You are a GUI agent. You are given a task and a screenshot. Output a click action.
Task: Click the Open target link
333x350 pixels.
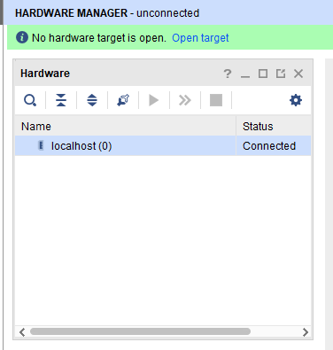point(200,38)
